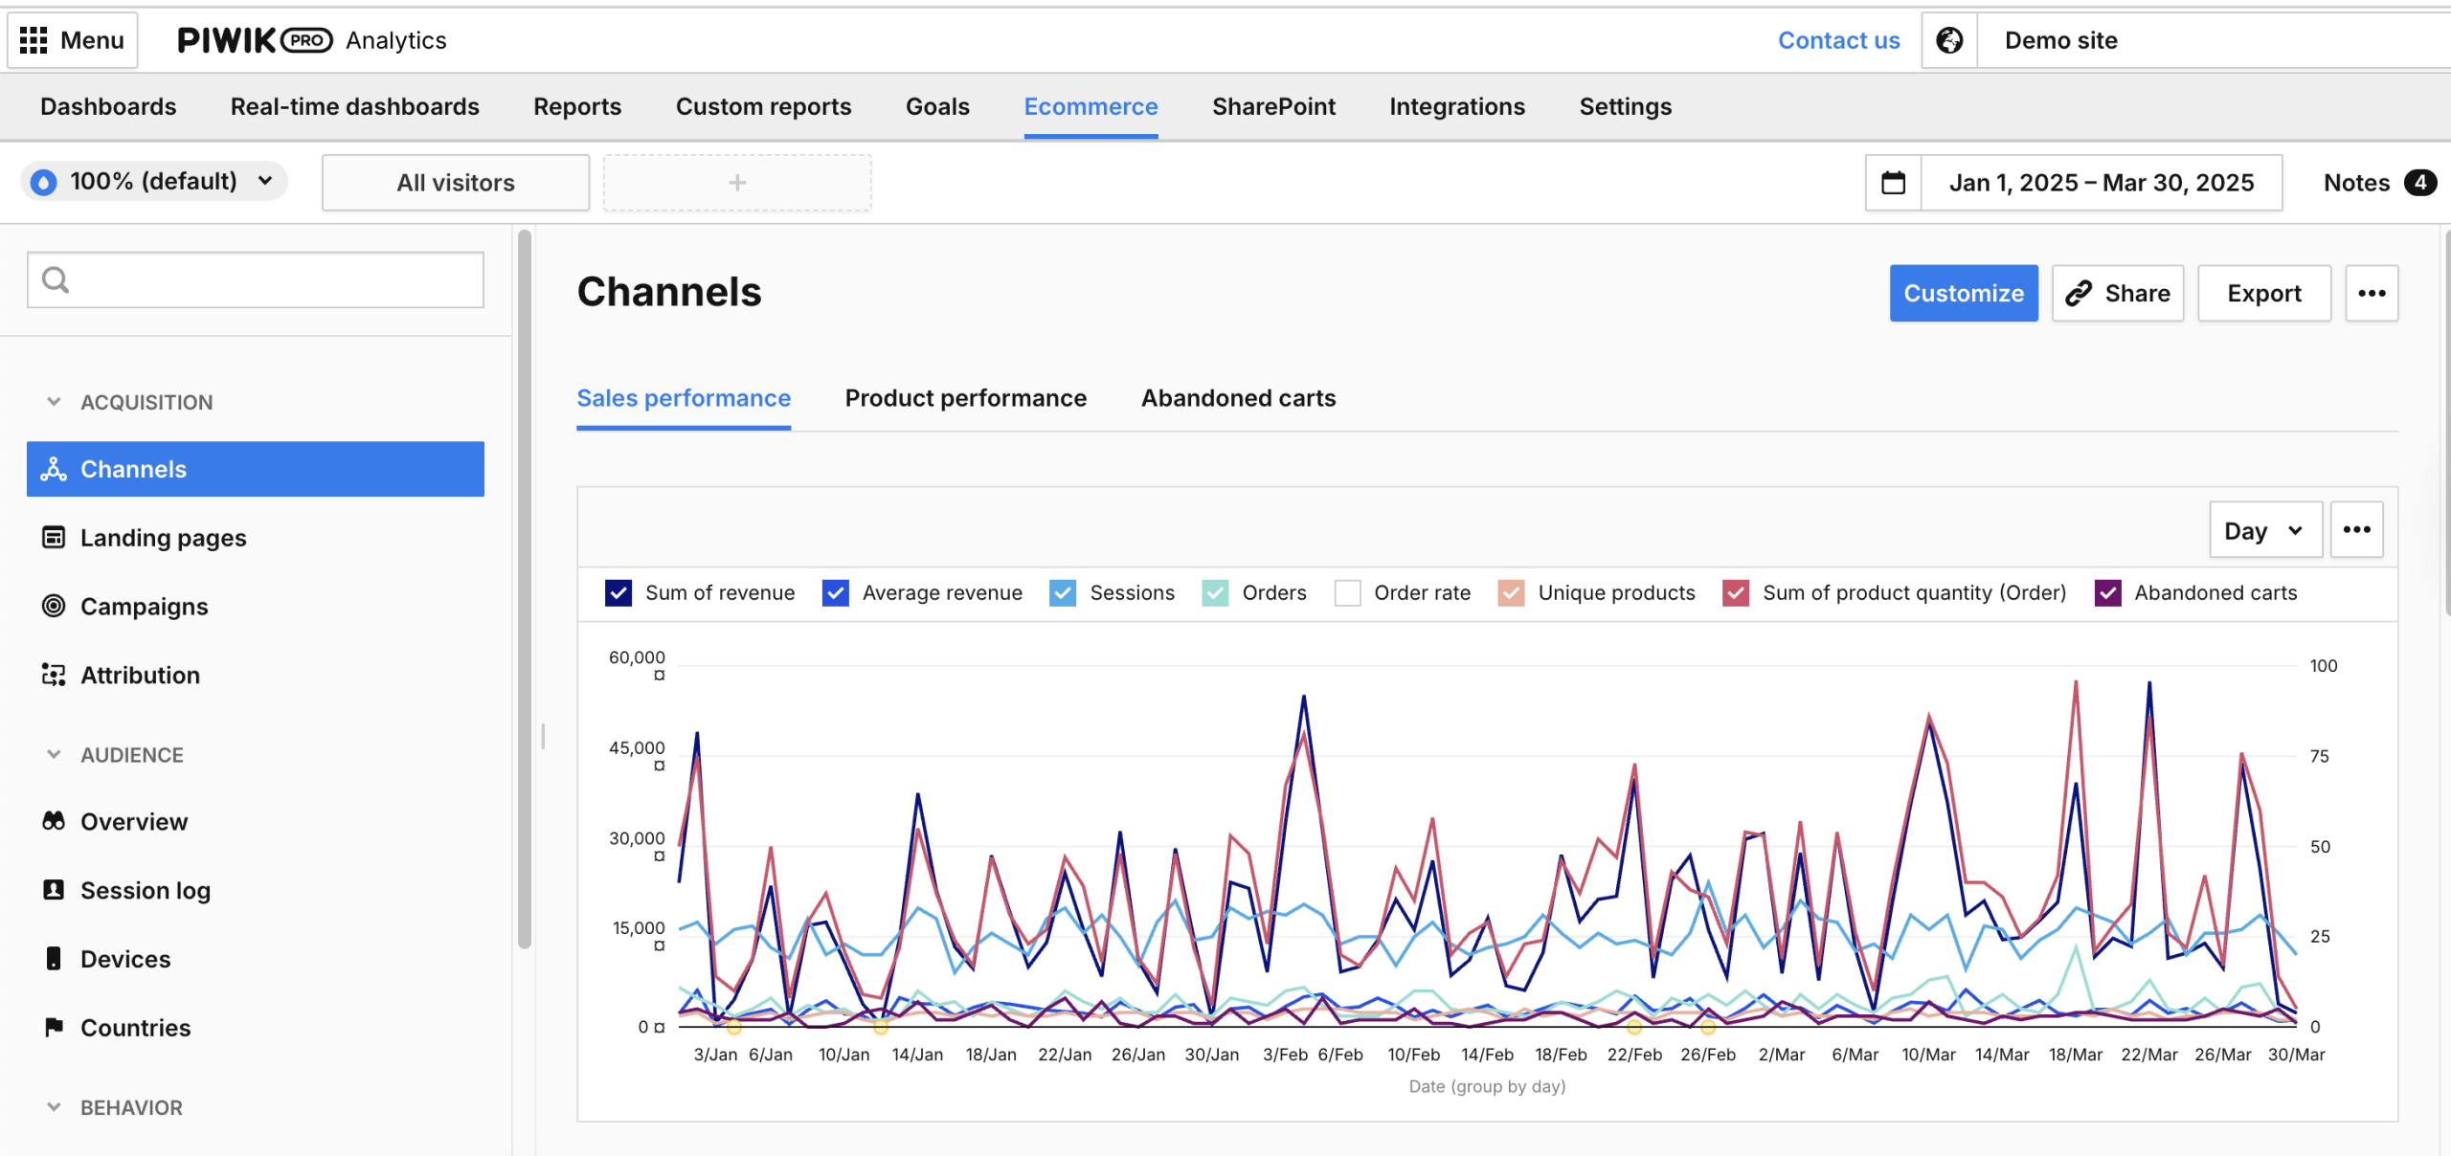This screenshot has height=1156, width=2451.
Task: Open Landing pages from the sidebar
Action: click(x=55, y=537)
